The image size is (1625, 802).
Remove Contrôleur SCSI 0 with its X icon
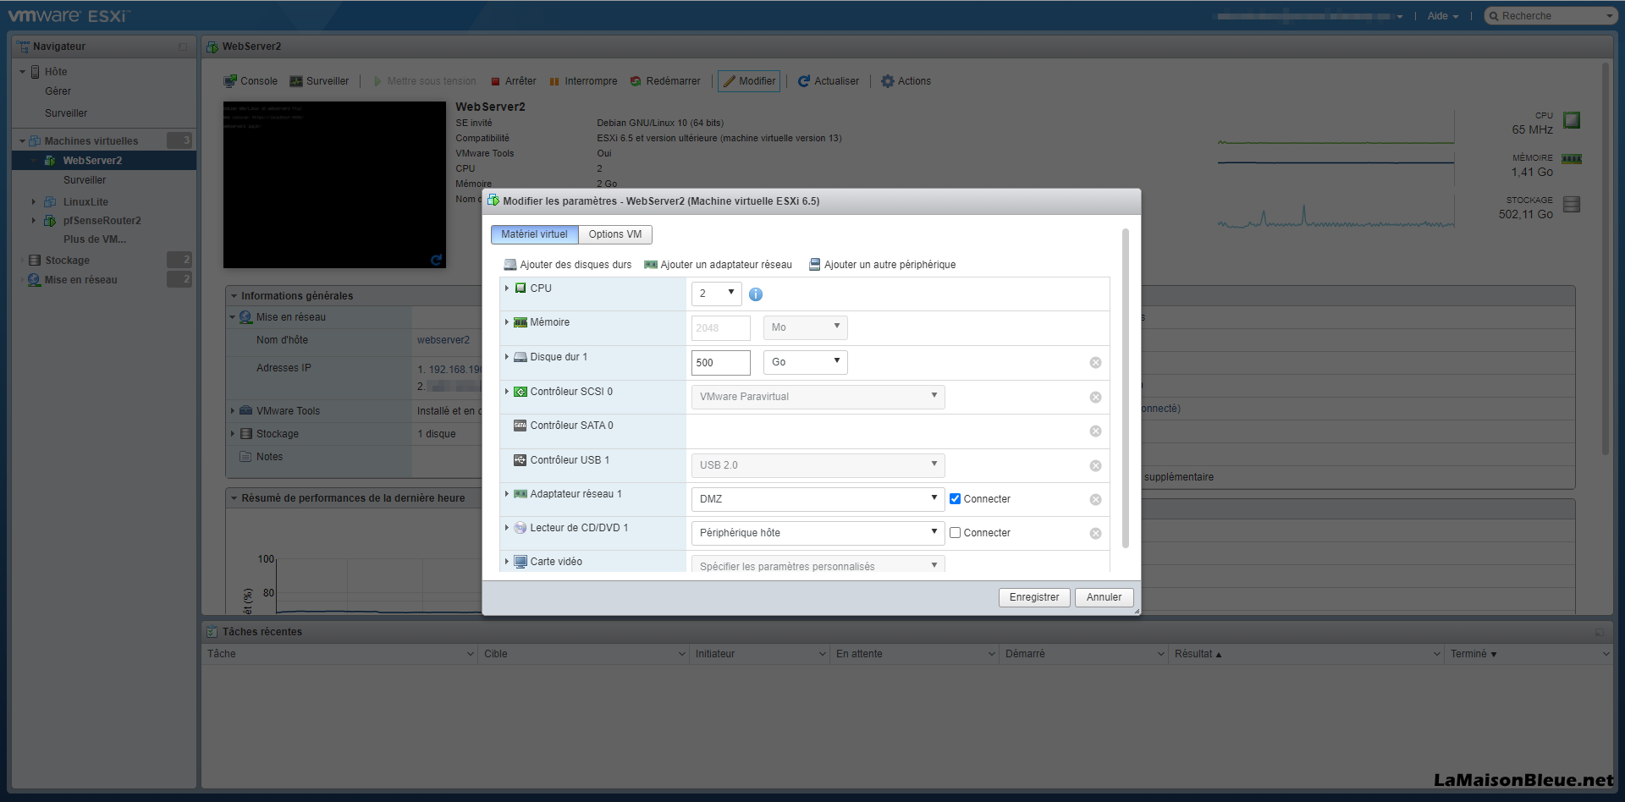(x=1095, y=398)
